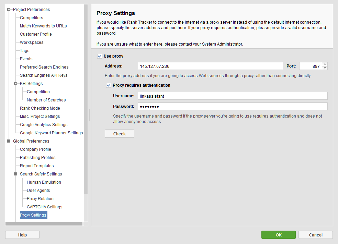Disable Proxy requires authentication checkbox
This screenshot has height=244, width=338.
click(109, 85)
